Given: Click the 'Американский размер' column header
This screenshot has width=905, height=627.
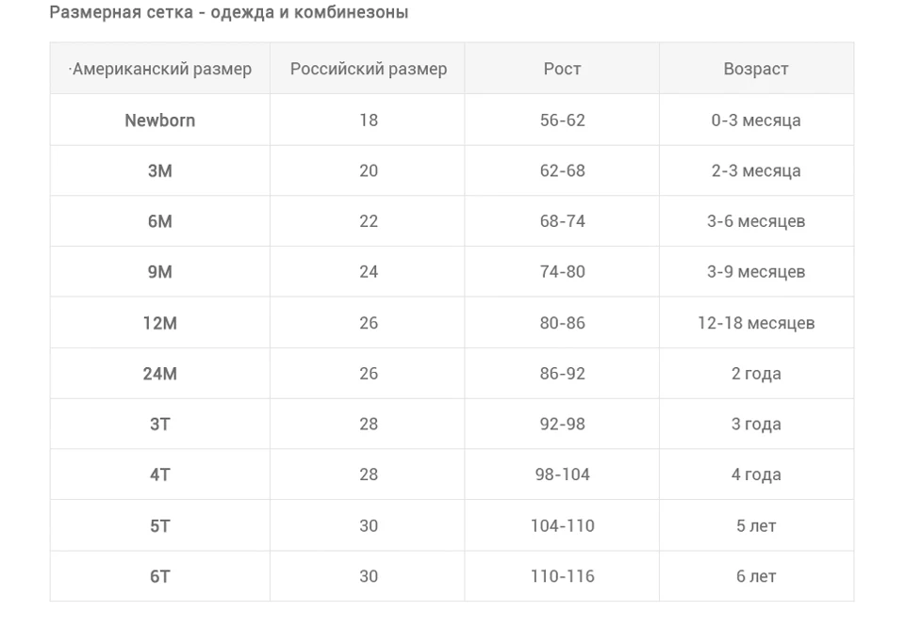Looking at the screenshot, I should (x=161, y=69).
